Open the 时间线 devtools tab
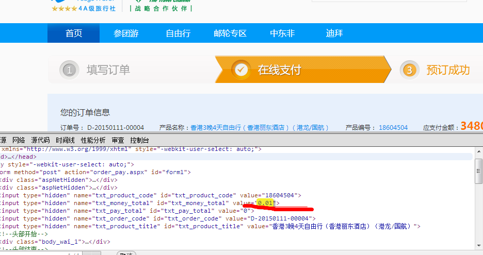This screenshot has width=483, height=255. pos(65,140)
